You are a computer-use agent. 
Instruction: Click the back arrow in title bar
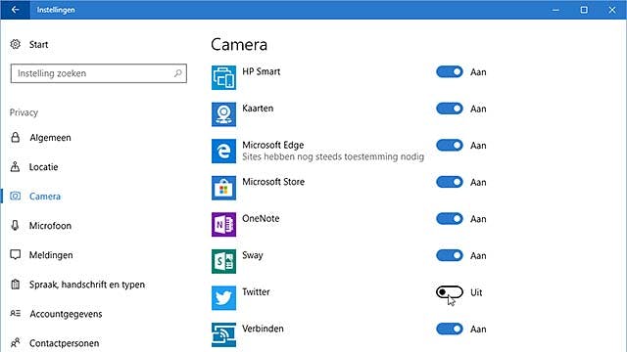[x=16, y=10]
